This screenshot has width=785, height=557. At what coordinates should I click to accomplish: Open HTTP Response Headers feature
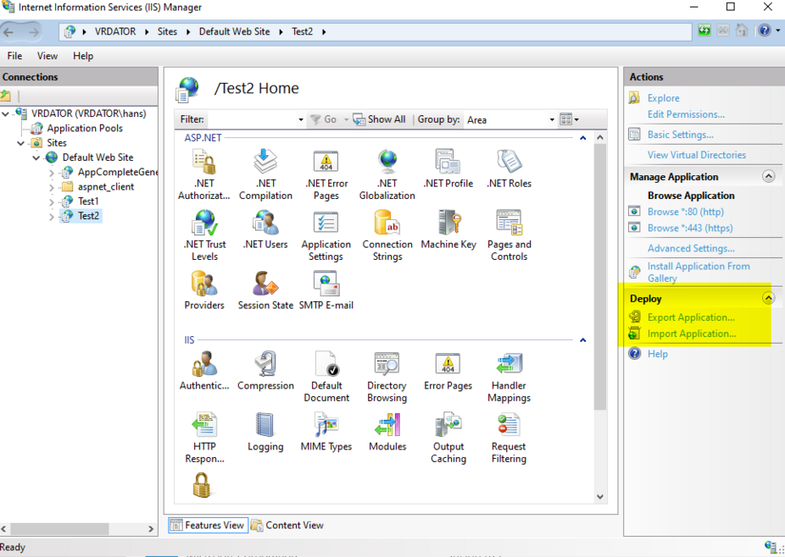point(205,438)
